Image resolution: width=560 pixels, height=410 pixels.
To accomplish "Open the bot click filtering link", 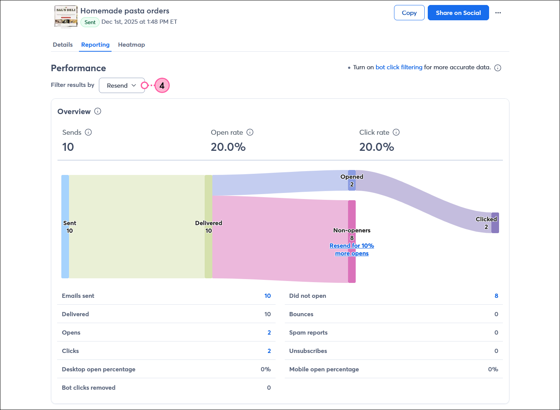I will tap(399, 67).
